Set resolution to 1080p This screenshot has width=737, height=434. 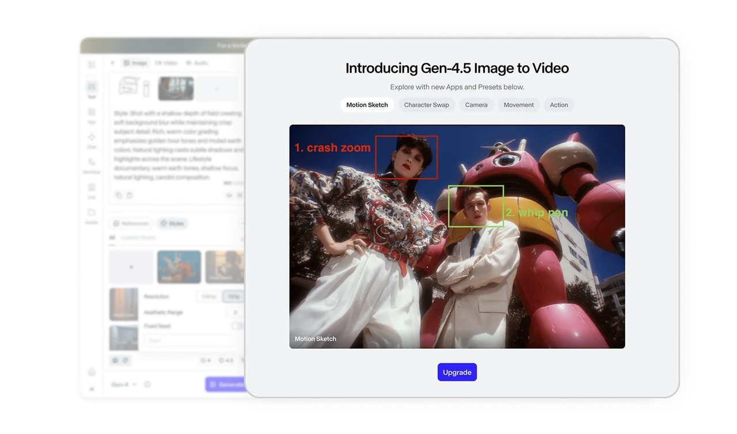click(x=209, y=296)
